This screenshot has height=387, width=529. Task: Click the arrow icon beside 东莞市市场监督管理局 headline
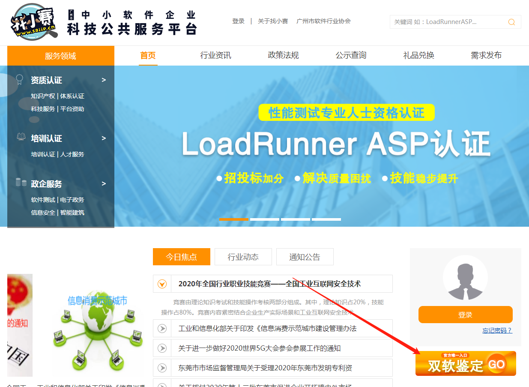(x=162, y=368)
